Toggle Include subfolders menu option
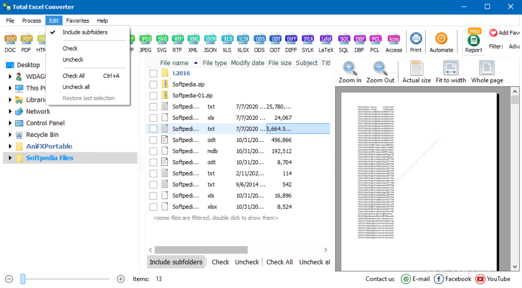522x288 pixels. point(85,32)
